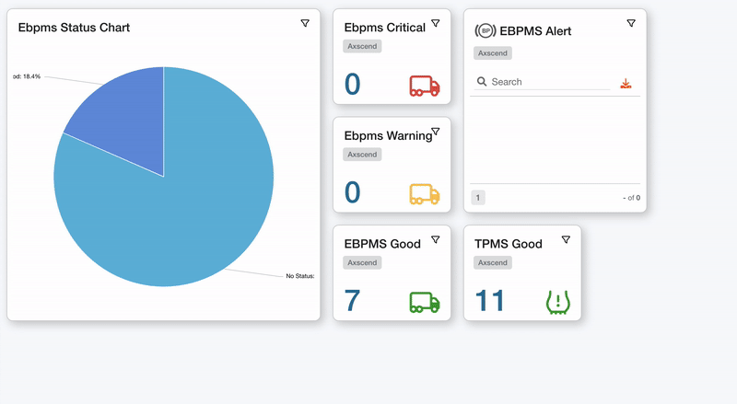This screenshot has width=737, height=404.
Task: Open filter on Ebpms Warning card
Action: [x=436, y=133]
